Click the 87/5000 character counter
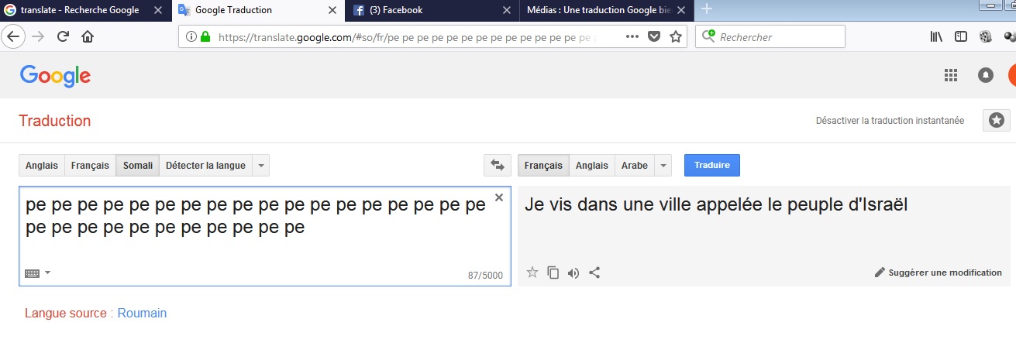1016x360 pixels. (x=485, y=275)
